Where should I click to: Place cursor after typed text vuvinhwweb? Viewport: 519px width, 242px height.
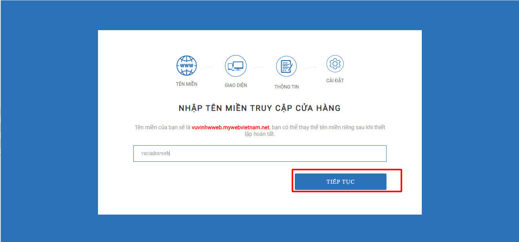(x=170, y=154)
